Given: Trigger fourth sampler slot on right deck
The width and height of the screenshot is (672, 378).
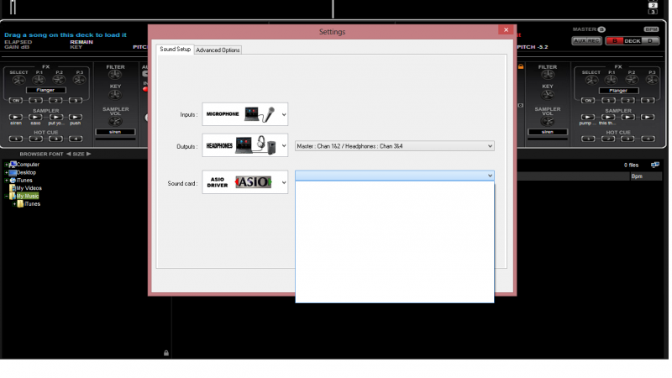Looking at the screenshot, I should [x=648, y=117].
